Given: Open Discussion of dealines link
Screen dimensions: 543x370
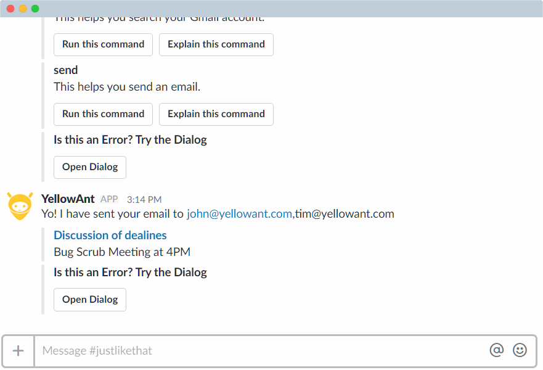Looking at the screenshot, I should [110, 235].
